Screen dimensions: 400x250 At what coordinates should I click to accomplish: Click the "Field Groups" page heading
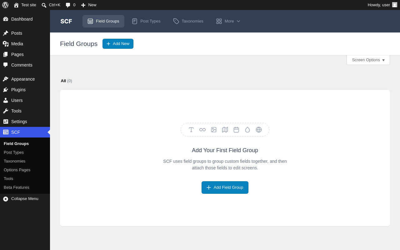click(79, 44)
